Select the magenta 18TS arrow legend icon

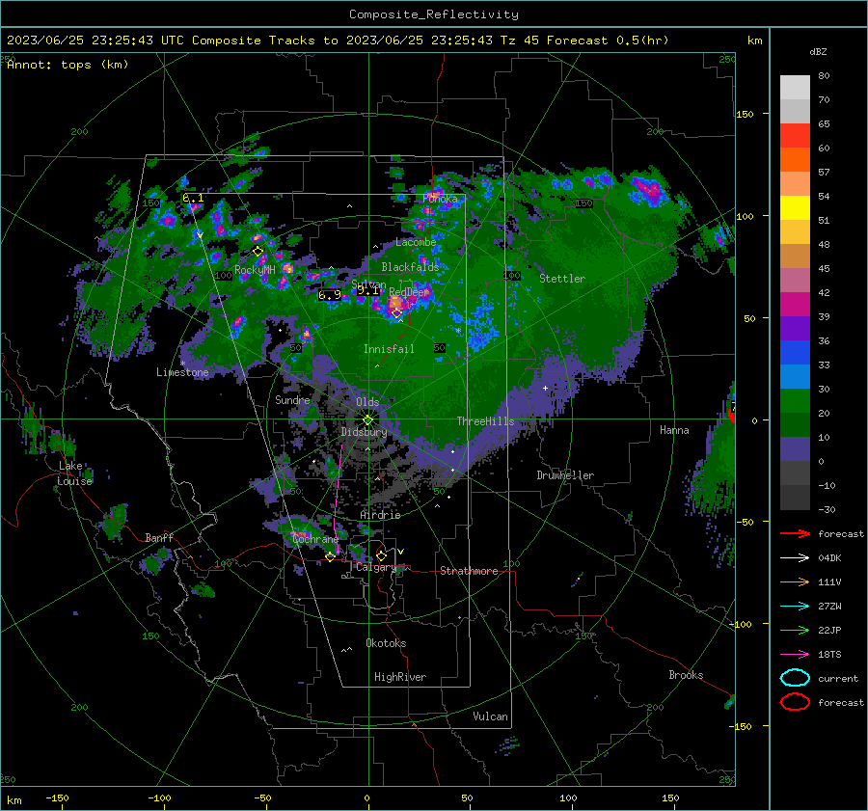coord(795,655)
